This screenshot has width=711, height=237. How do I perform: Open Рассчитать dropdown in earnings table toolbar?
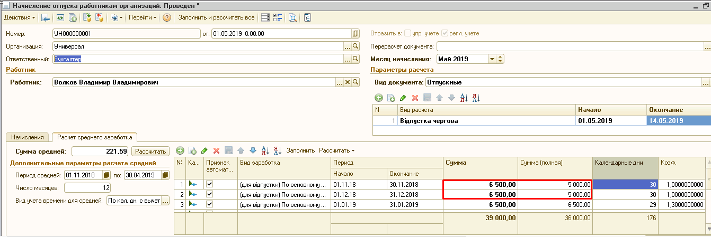[336, 150]
